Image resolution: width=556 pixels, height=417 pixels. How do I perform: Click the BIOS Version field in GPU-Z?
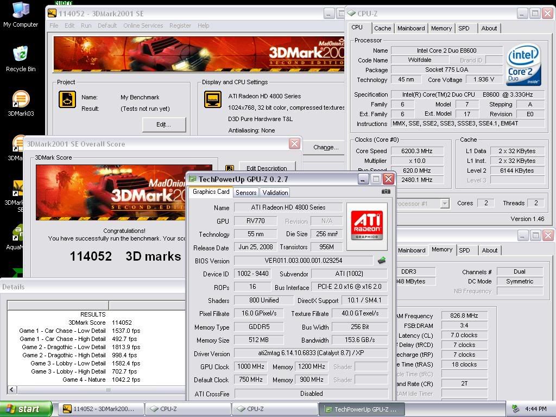coord(303,261)
